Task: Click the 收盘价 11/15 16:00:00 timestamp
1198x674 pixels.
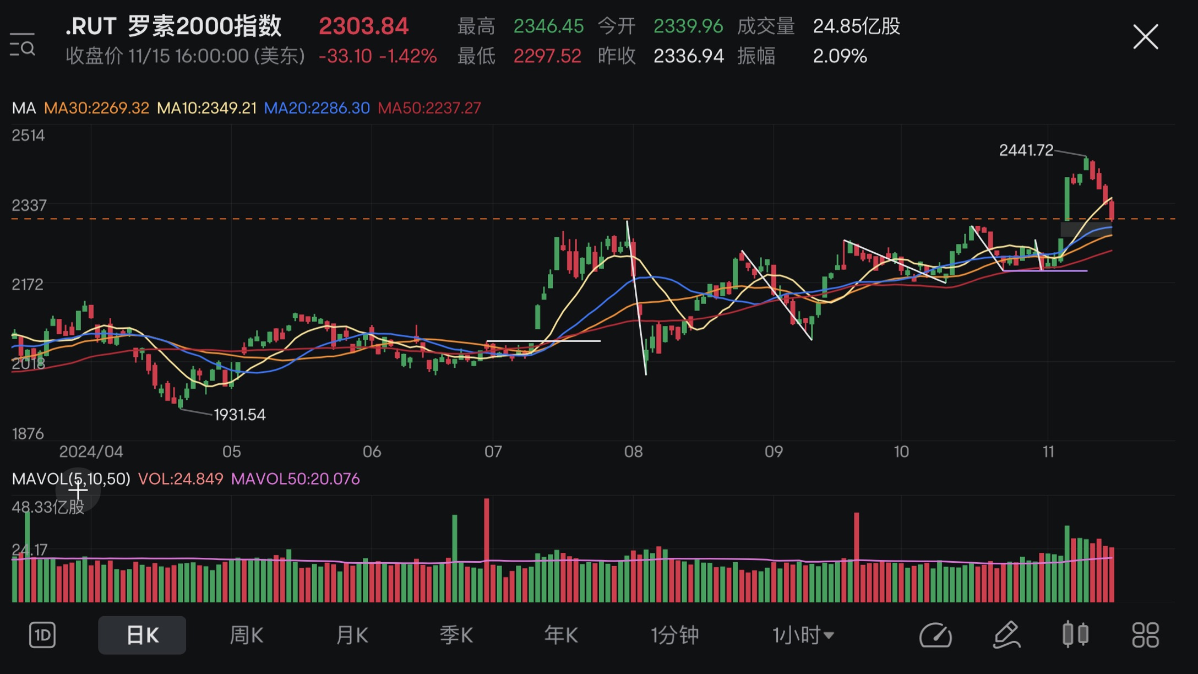Action: 186,56
